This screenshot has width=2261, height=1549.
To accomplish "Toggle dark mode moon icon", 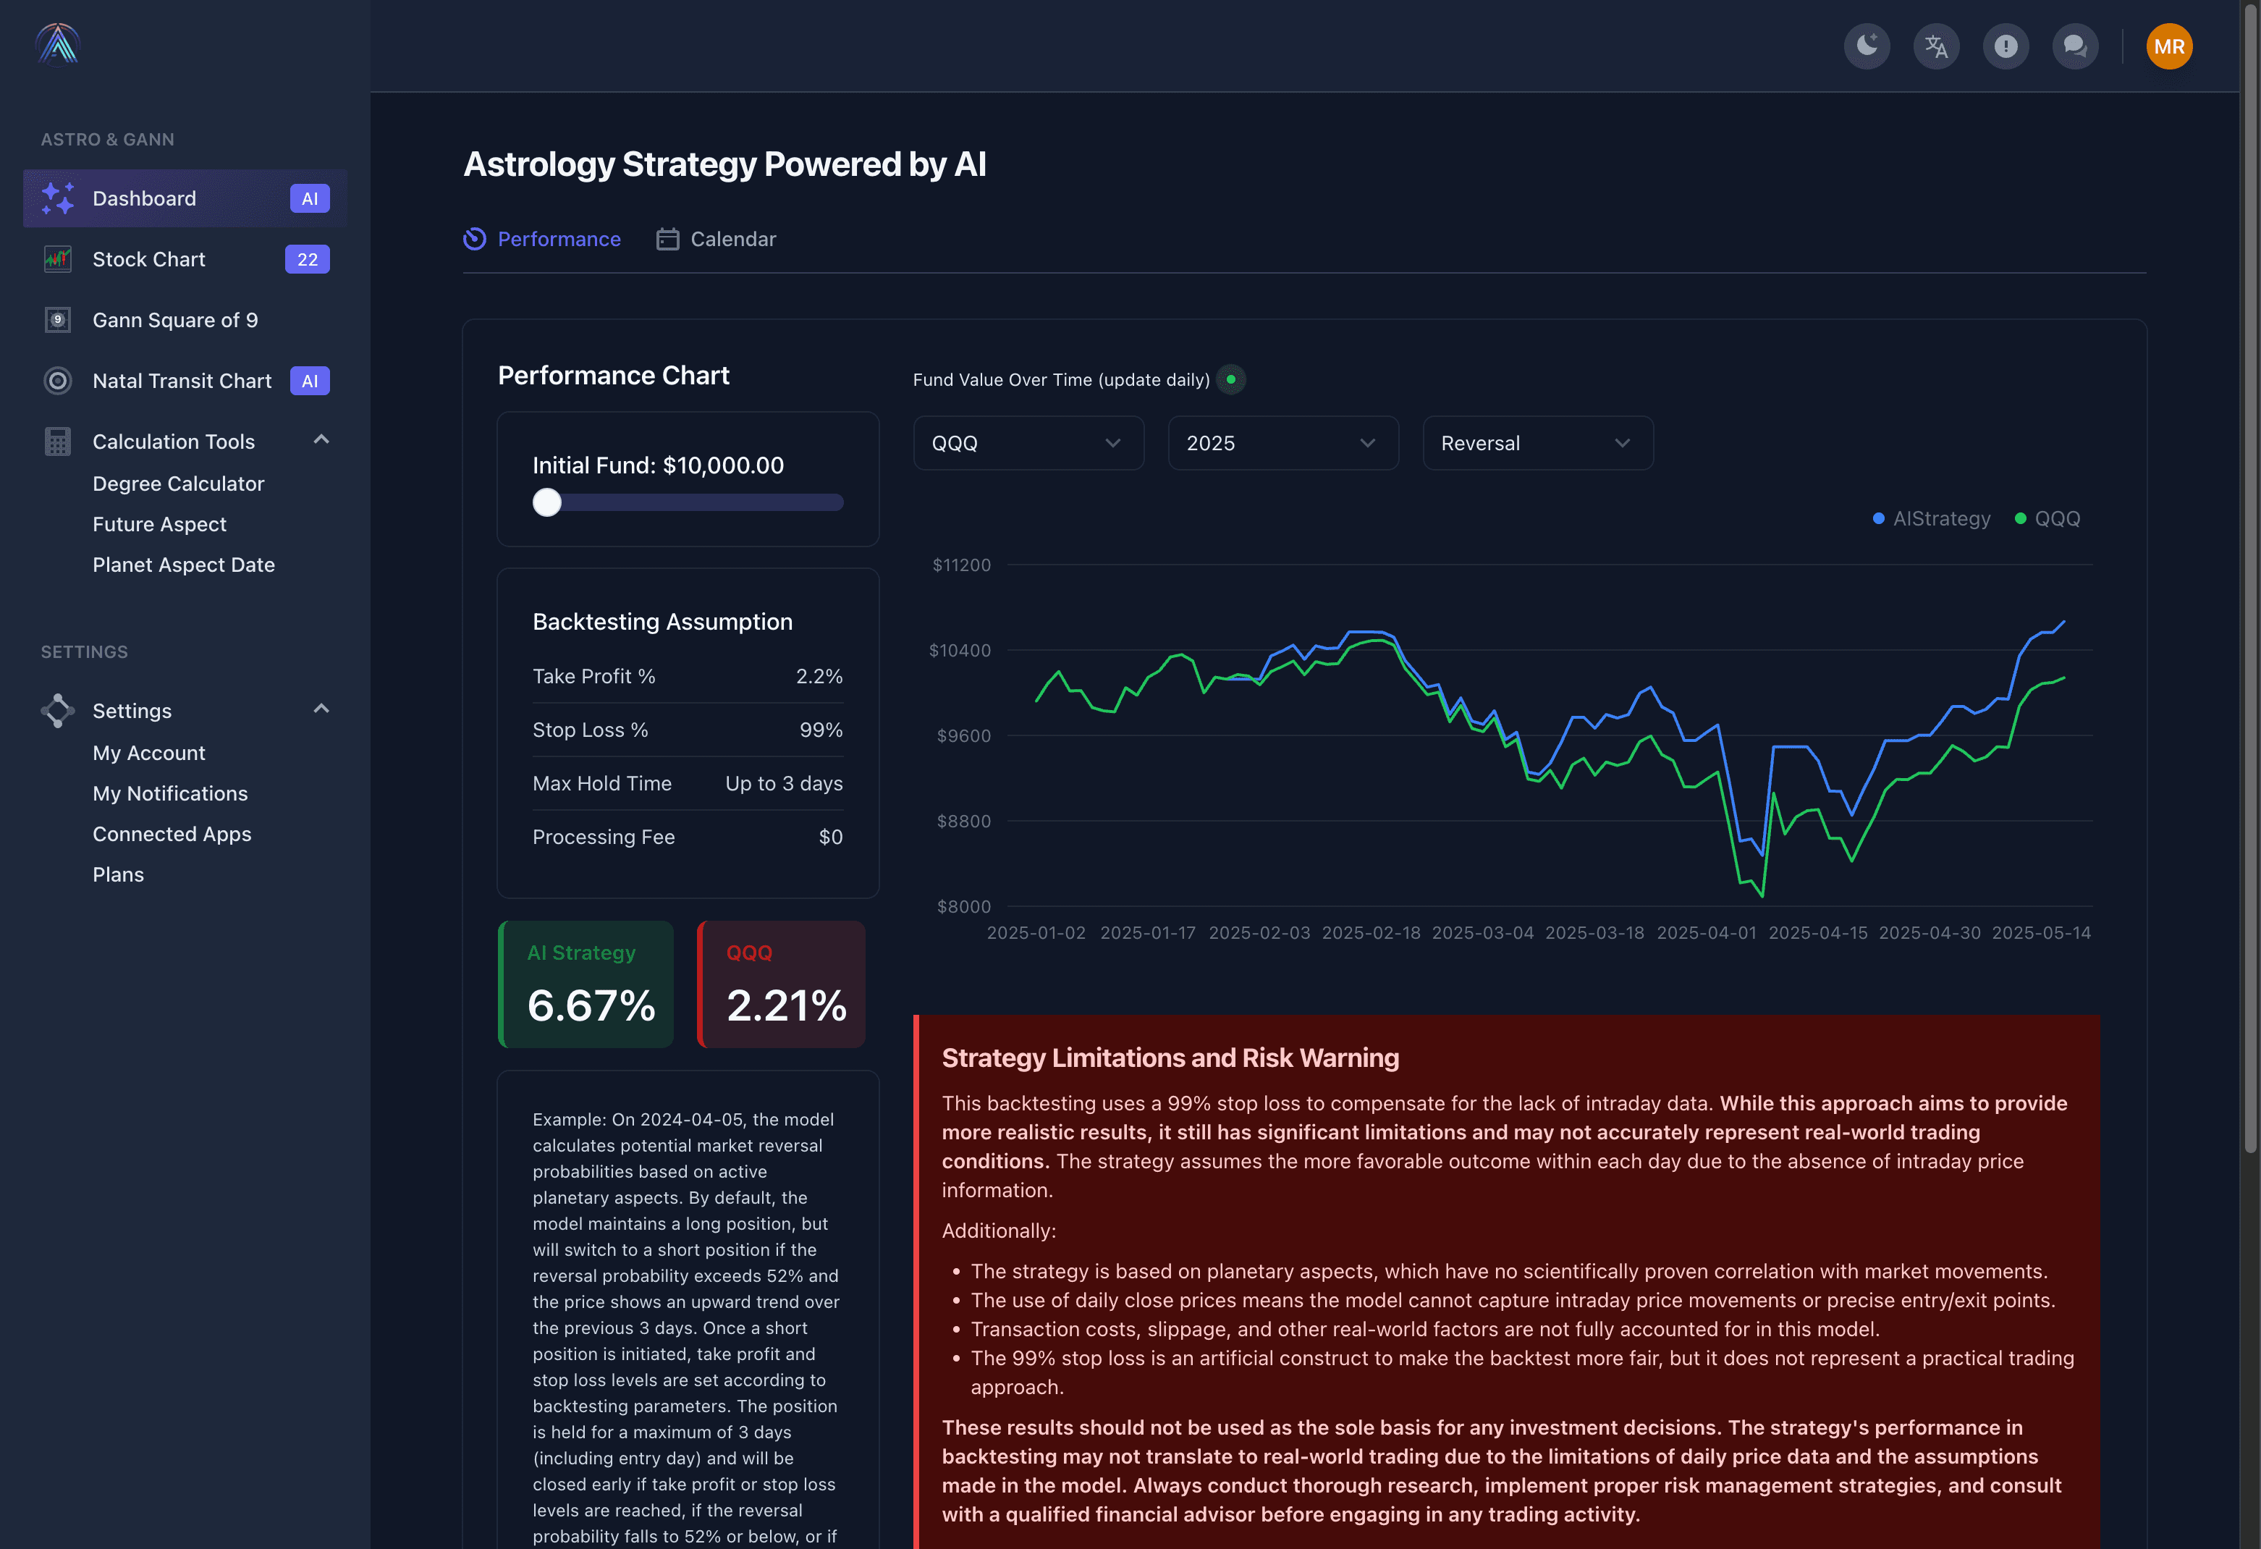I will pyautogui.click(x=1866, y=46).
